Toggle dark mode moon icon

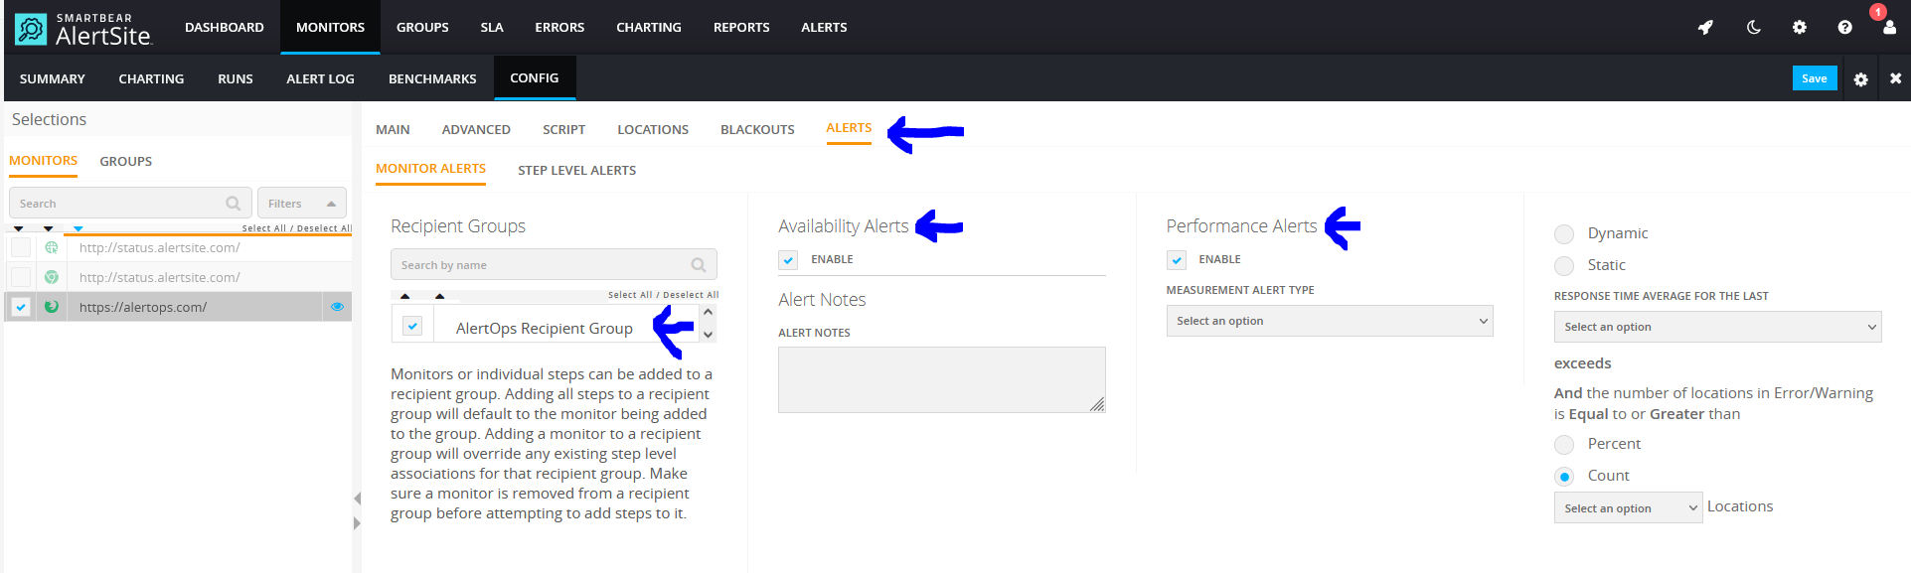(x=1753, y=28)
